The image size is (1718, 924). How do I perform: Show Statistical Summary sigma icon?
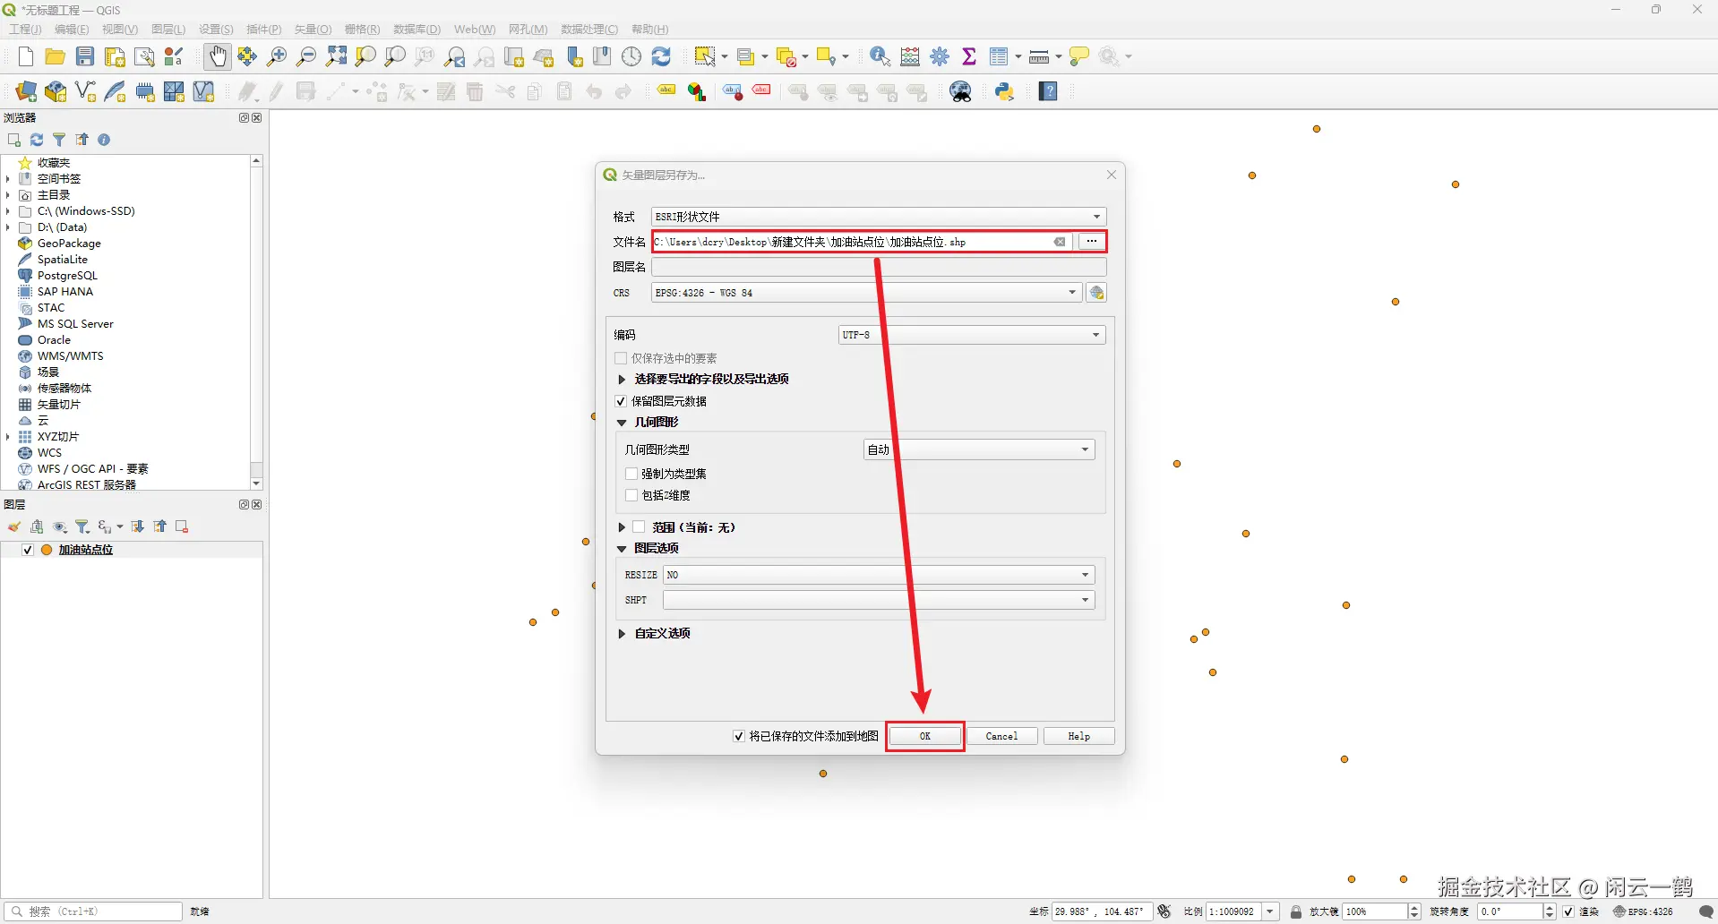pos(969,57)
